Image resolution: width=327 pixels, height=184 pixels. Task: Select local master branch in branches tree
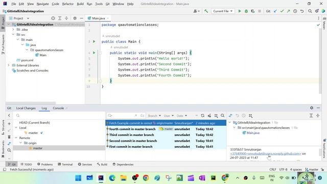point(33,133)
